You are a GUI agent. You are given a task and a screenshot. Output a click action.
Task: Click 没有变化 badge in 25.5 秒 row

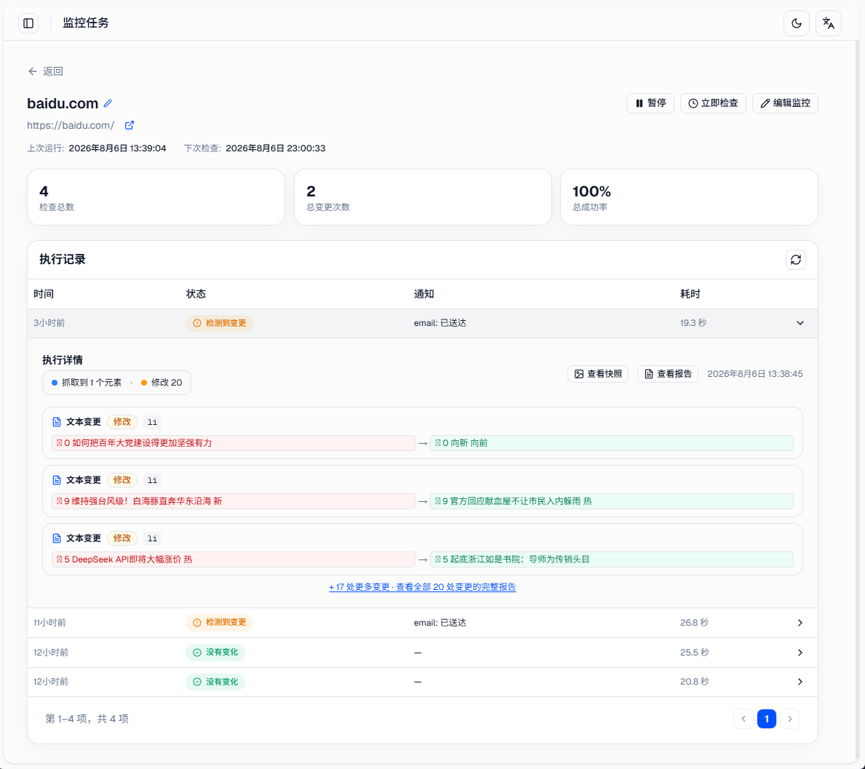215,653
